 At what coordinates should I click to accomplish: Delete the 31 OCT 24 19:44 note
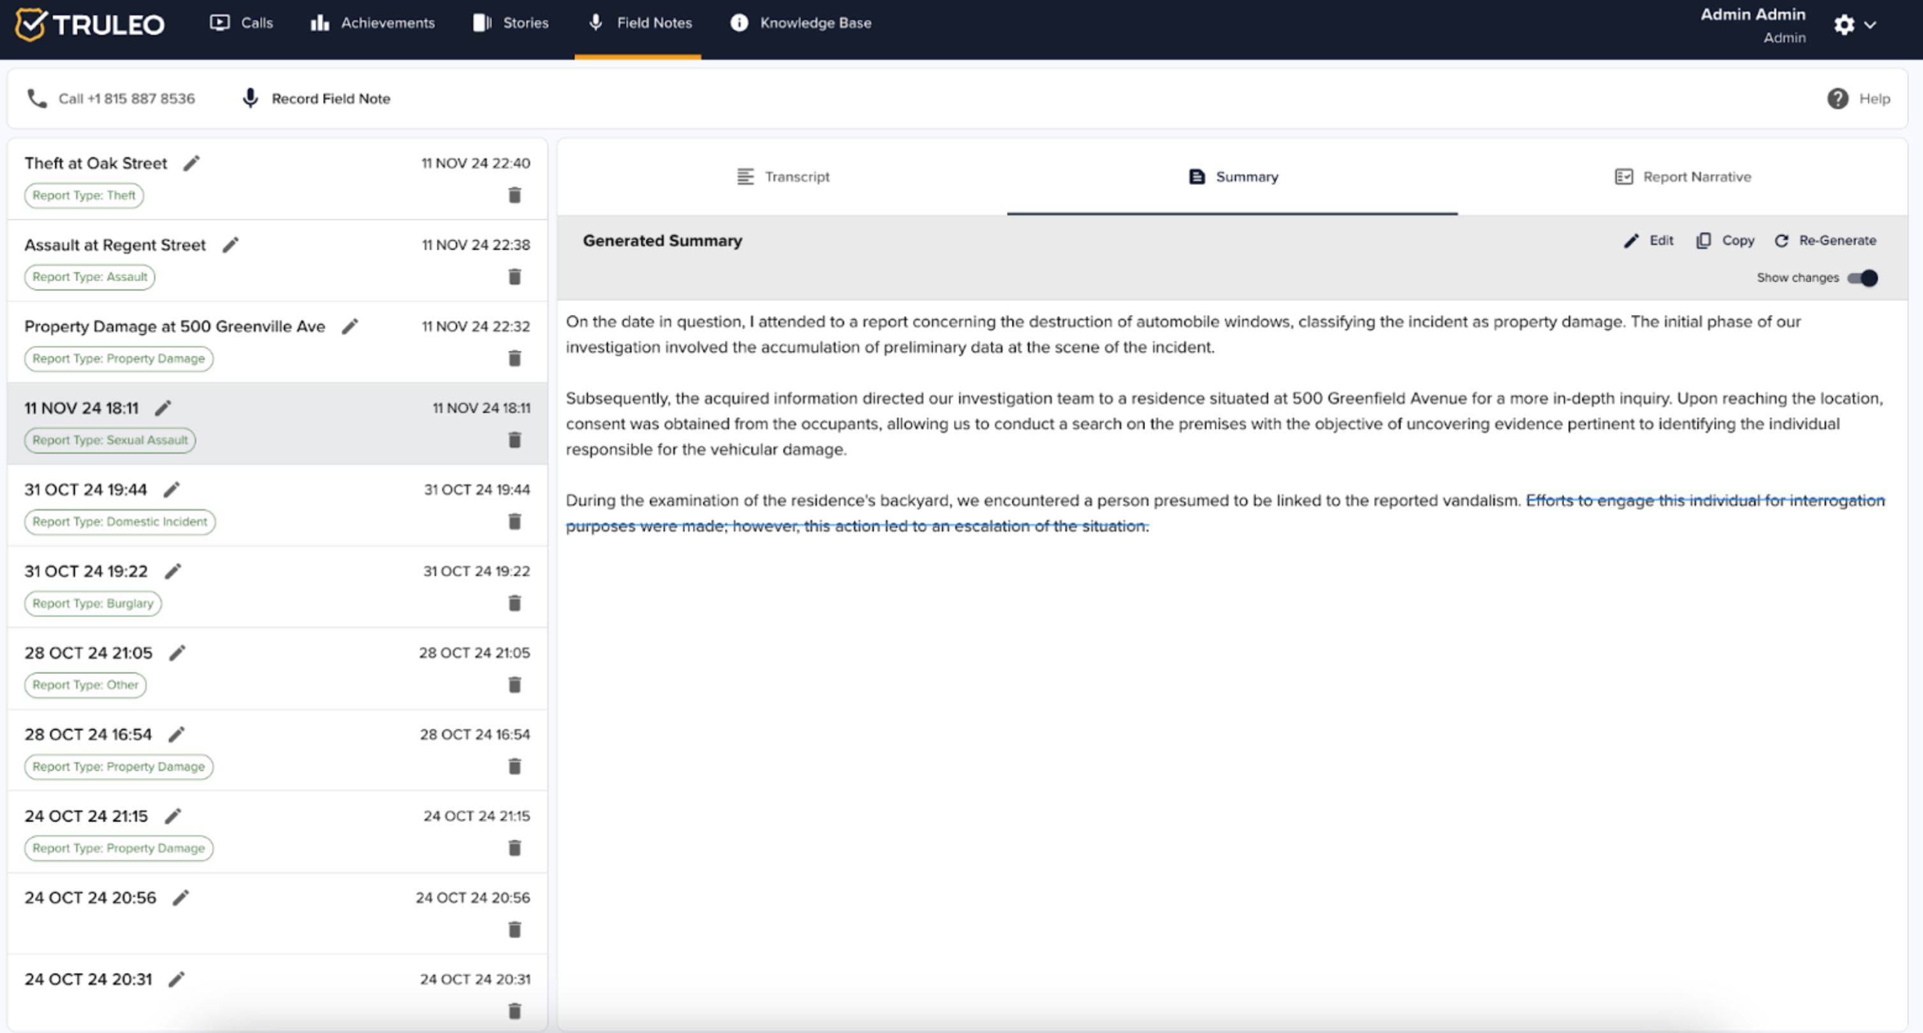click(515, 521)
